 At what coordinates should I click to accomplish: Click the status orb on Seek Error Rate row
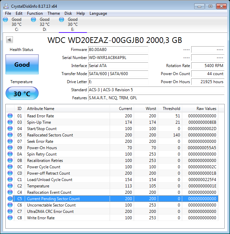10,141
